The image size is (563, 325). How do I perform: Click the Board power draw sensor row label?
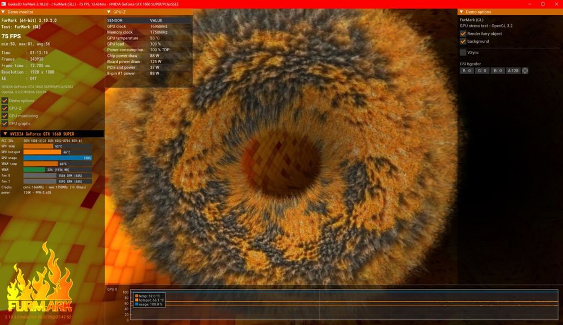pyautogui.click(x=123, y=61)
